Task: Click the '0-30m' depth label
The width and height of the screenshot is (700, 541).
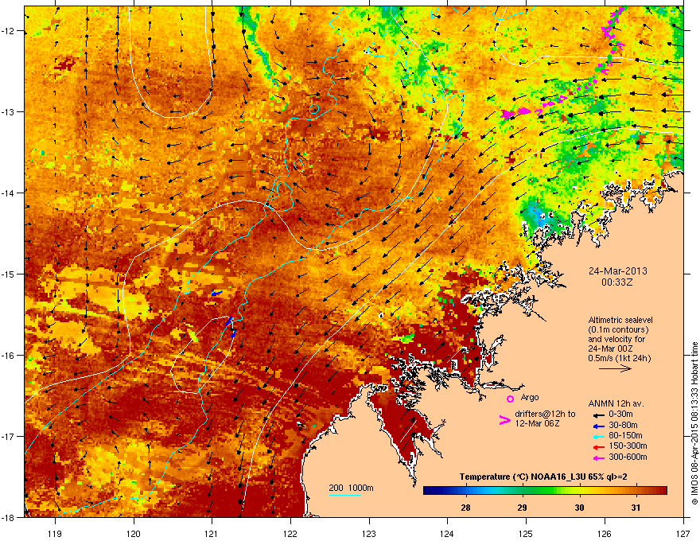Action: (621, 415)
